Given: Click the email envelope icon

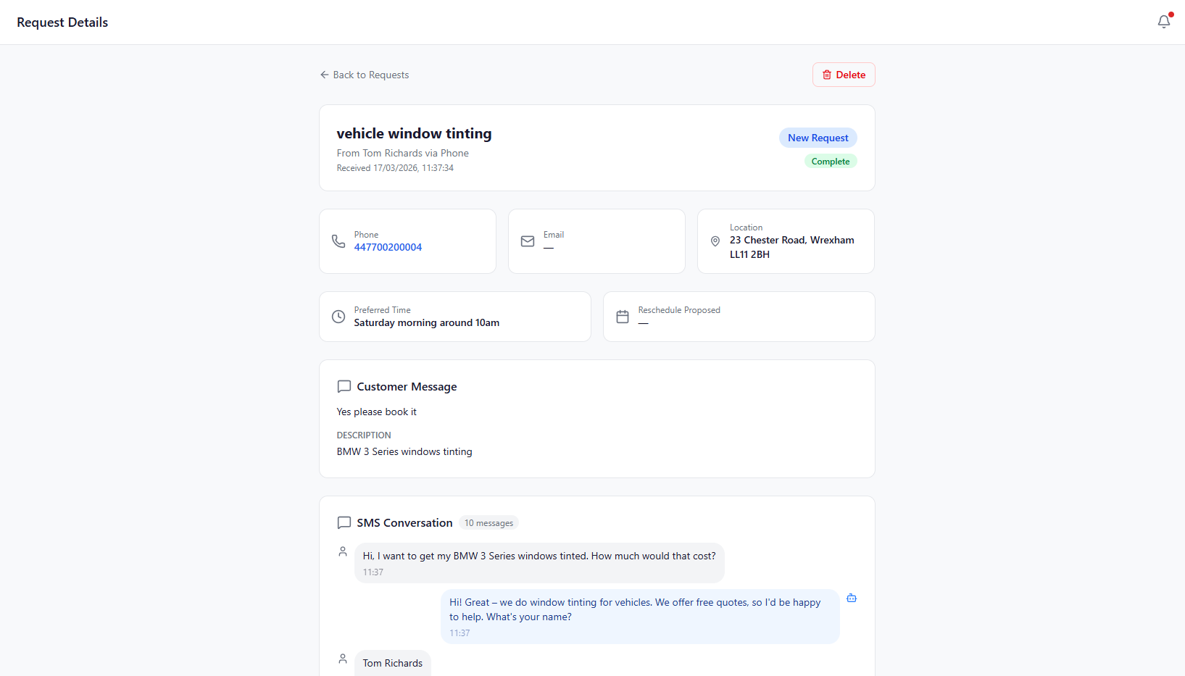Looking at the screenshot, I should (x=528, y=241).
